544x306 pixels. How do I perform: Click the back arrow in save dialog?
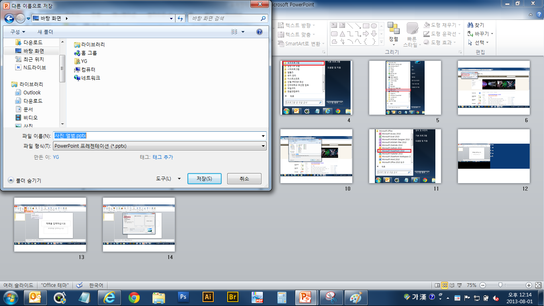point(9,18)
